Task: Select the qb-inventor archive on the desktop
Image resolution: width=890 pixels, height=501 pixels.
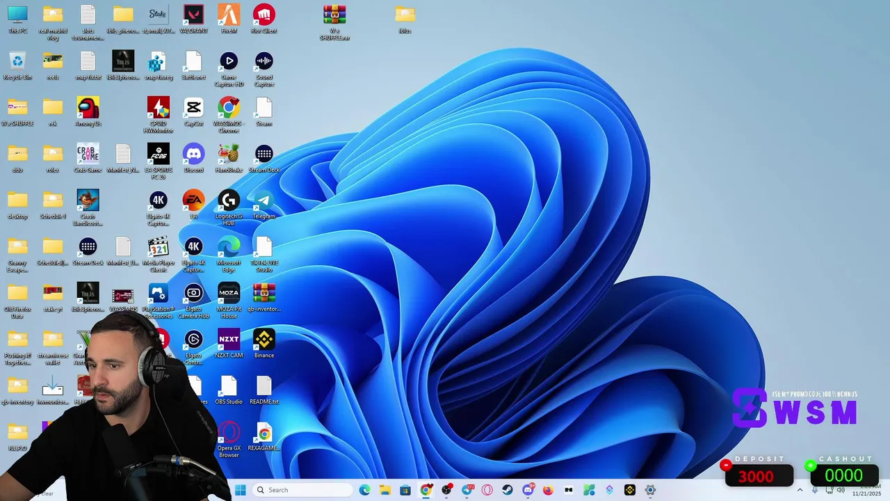Action: (x=264, y=298)
